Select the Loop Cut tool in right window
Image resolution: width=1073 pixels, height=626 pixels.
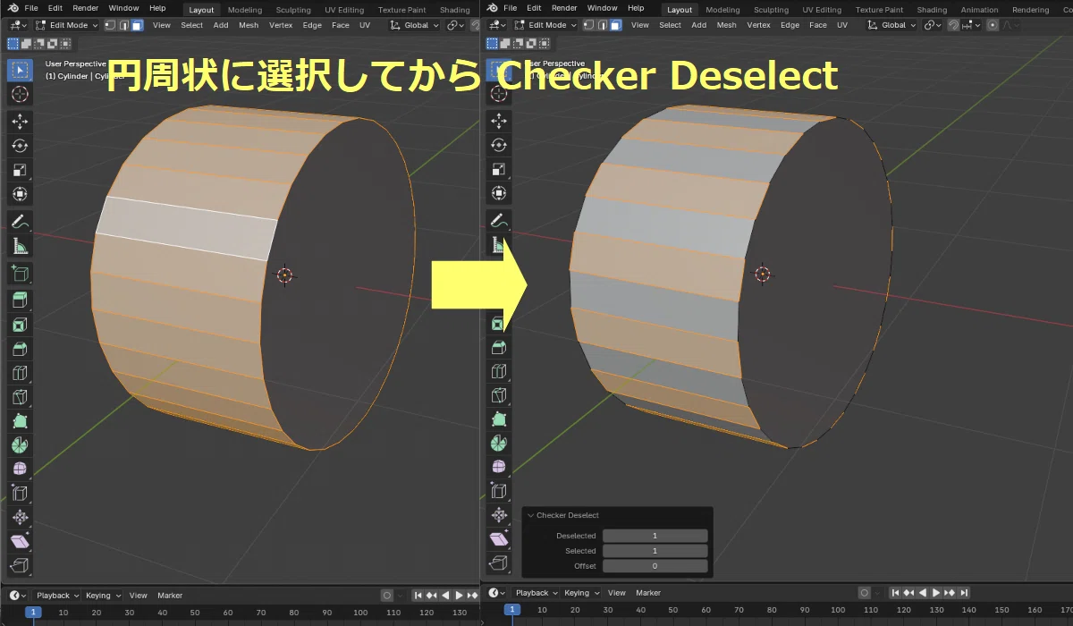click(499, 371)
